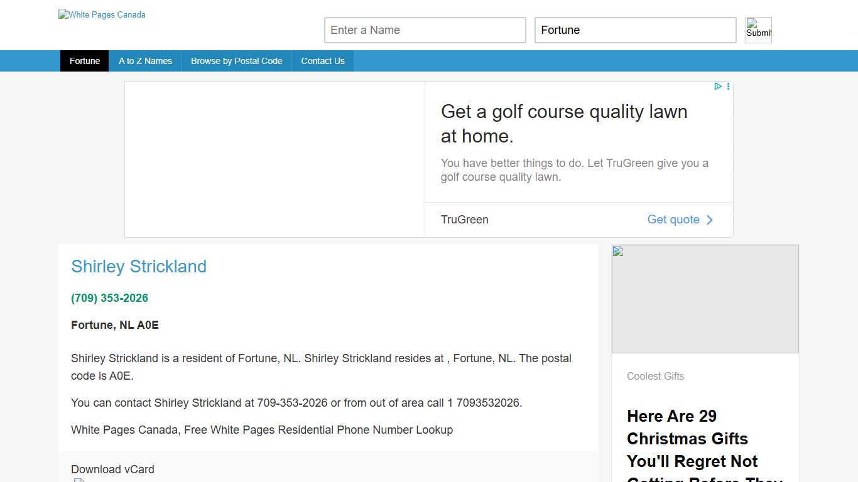Click the phone number (709) 353-2026
The height and width of the screenshot is (482, 858).
tap(110, 298)
